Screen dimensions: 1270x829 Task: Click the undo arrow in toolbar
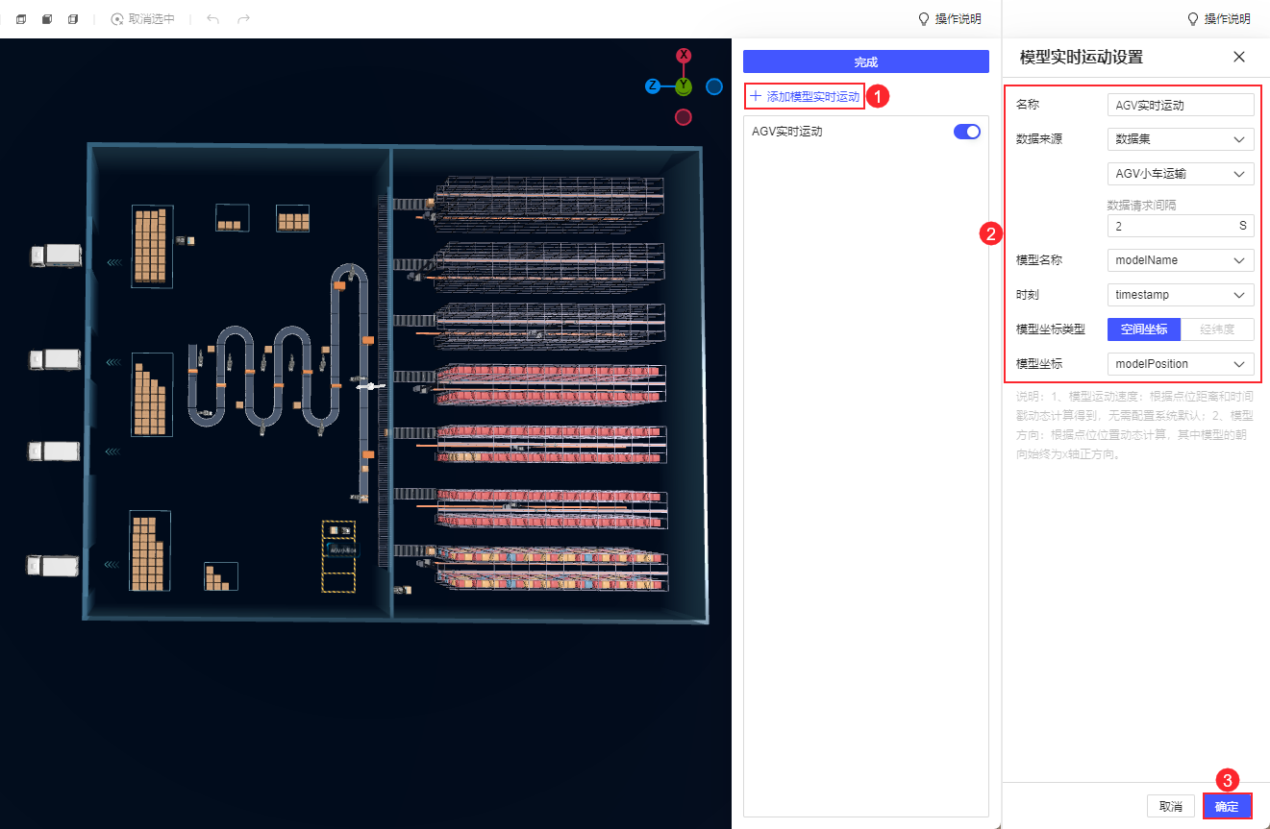212,19
